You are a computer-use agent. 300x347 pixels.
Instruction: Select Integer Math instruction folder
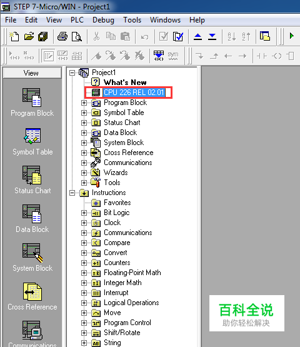(x=122, y=283)
